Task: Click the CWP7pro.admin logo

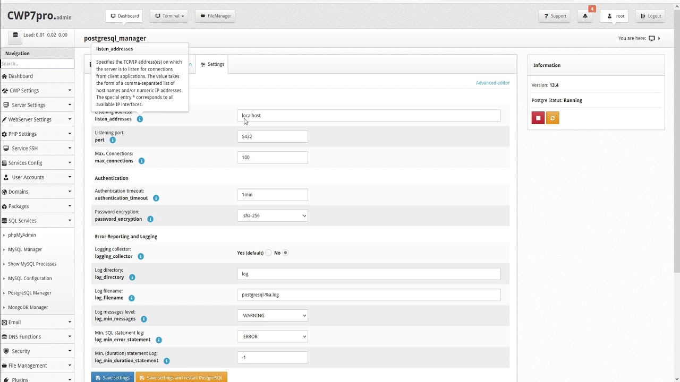Action: pyautogui.click(x=39, y=16)
